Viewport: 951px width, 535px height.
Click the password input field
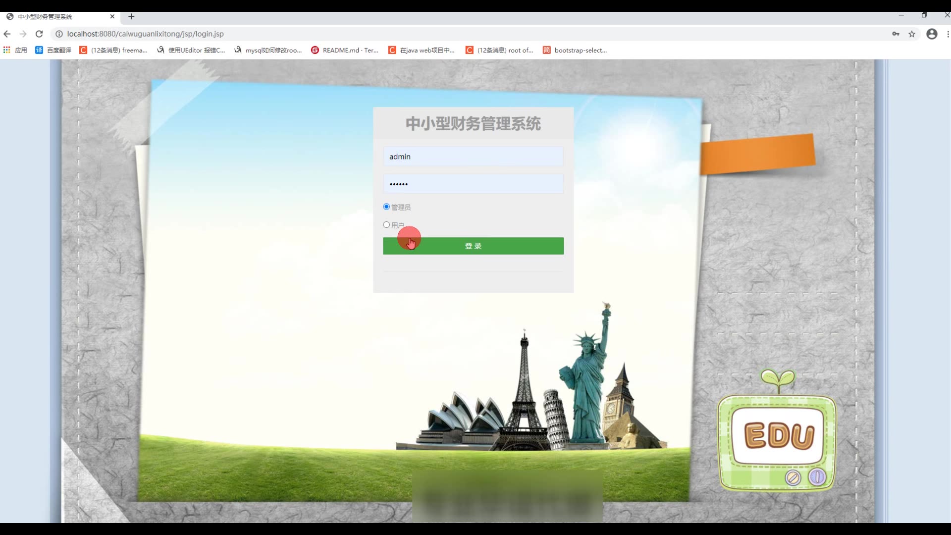pos(473,184)
